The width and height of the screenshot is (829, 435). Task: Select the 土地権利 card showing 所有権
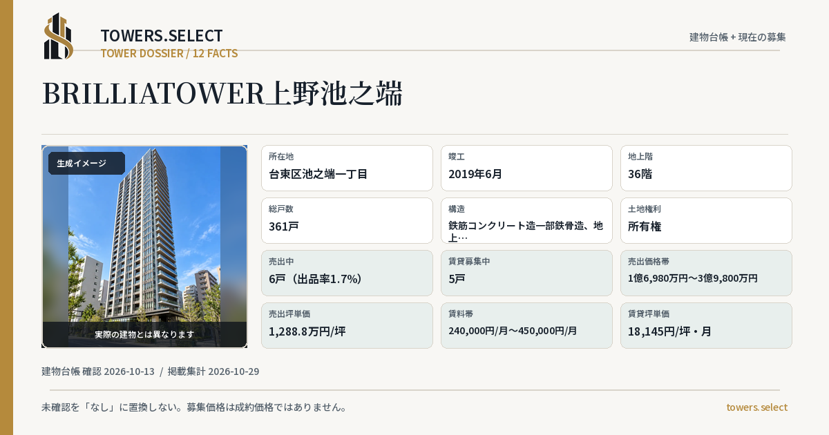[x=706, y=220]
